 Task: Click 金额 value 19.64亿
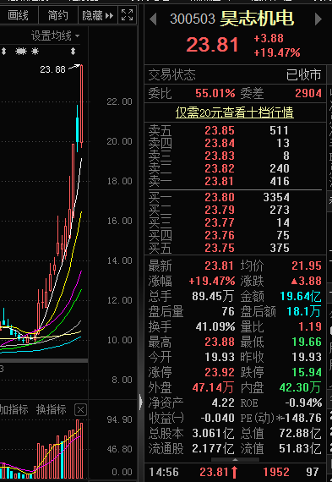pyautogui.click(x=301, y=296)
